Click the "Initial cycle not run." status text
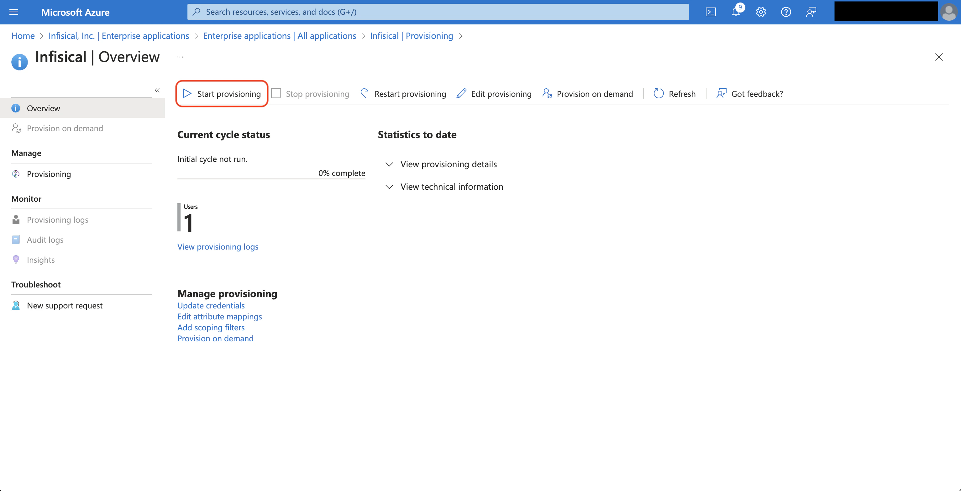Image resolution: width=961 pixels, height=491 pixels. (212, 159)
